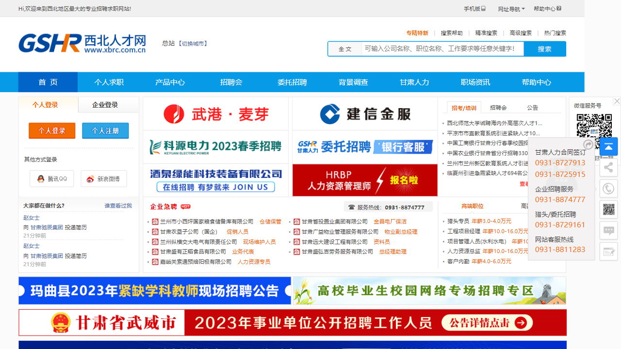This screenshot has width=621, height=349.
Task: Open the 建信金服 banner ad
Action: (365, 114)
